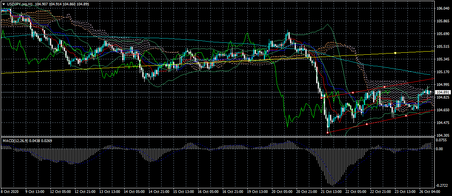Click the 104.825 price axis label

pos(443,97)
